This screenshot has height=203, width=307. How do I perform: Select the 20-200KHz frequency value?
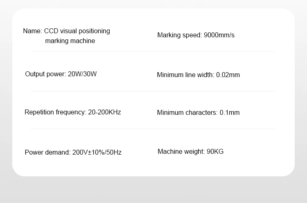104,112
